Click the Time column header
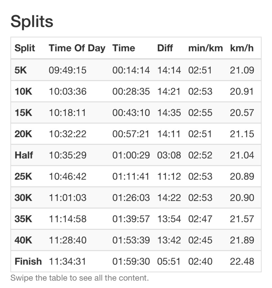This screenshot has width=272, height=288. (x=124, y=48)
